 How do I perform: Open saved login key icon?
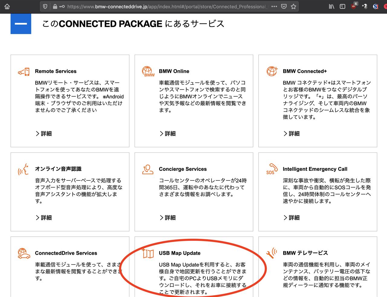pos(62,6)
